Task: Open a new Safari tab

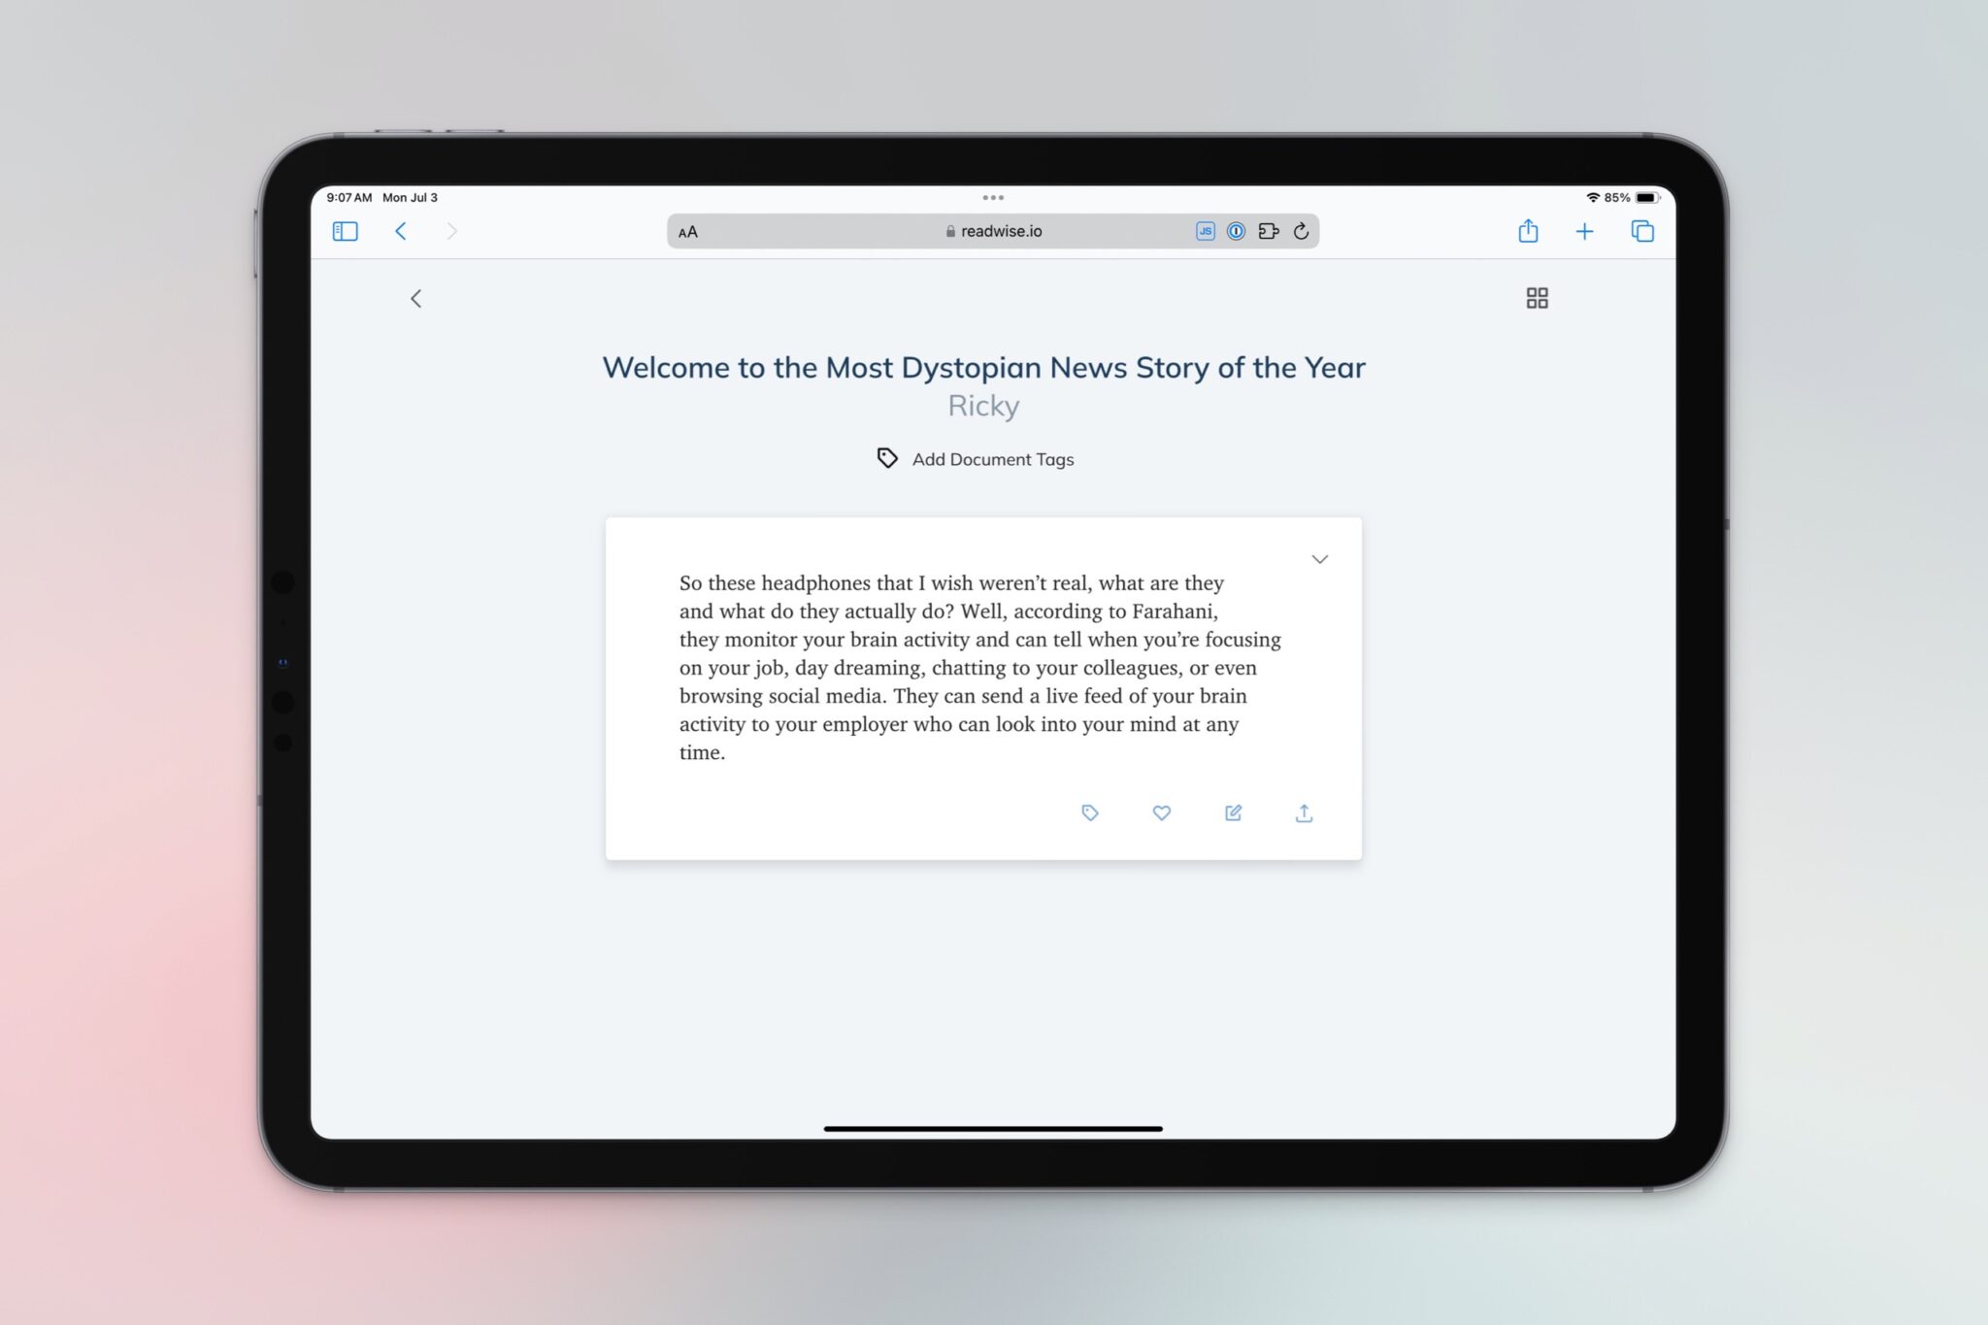Action: pos(1585,231)
